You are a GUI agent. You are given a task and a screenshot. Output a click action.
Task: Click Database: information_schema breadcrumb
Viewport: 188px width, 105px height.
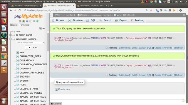click(95, 15)
